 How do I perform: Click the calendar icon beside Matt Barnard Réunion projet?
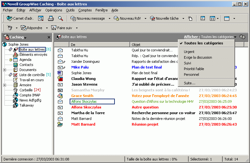point(60,124)
